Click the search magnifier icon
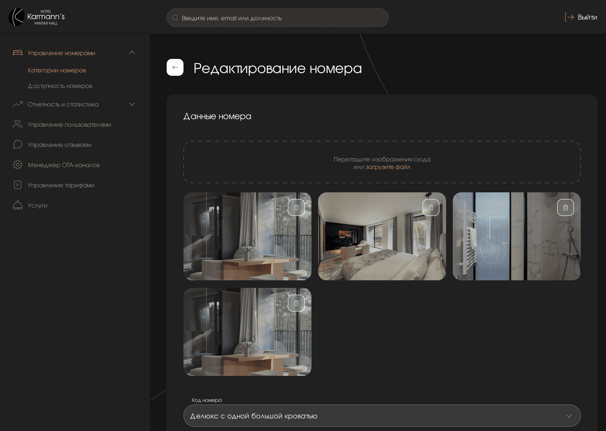 click(175, 18)
